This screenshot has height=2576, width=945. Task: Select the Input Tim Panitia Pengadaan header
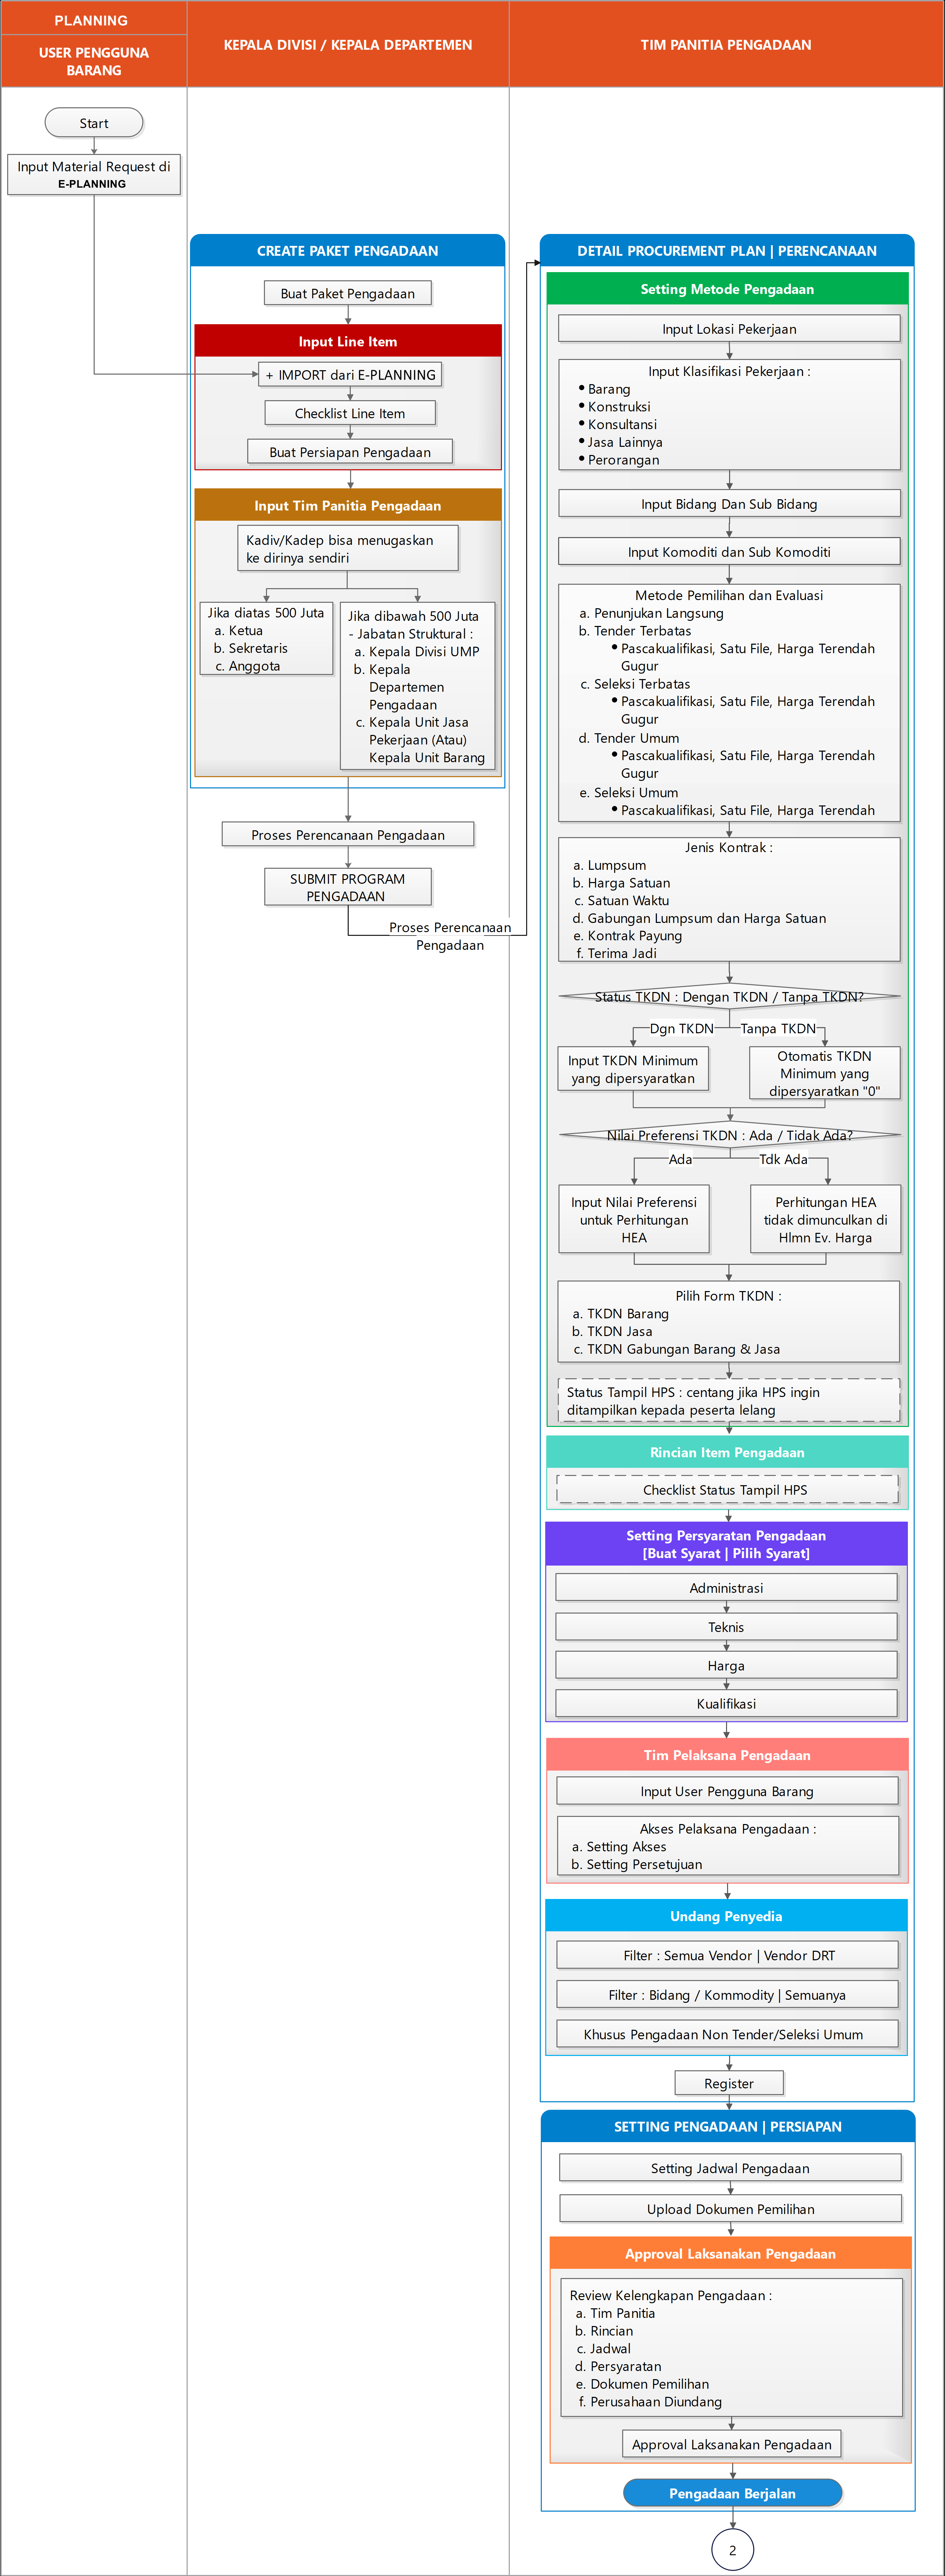click(x=347, y=505)
